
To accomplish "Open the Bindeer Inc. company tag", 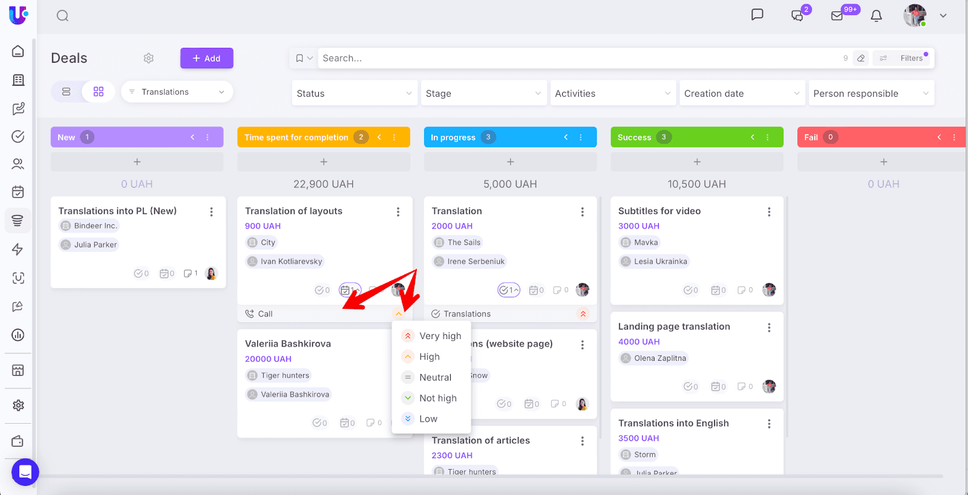I will pyautogui.click(x=89, y=225).
